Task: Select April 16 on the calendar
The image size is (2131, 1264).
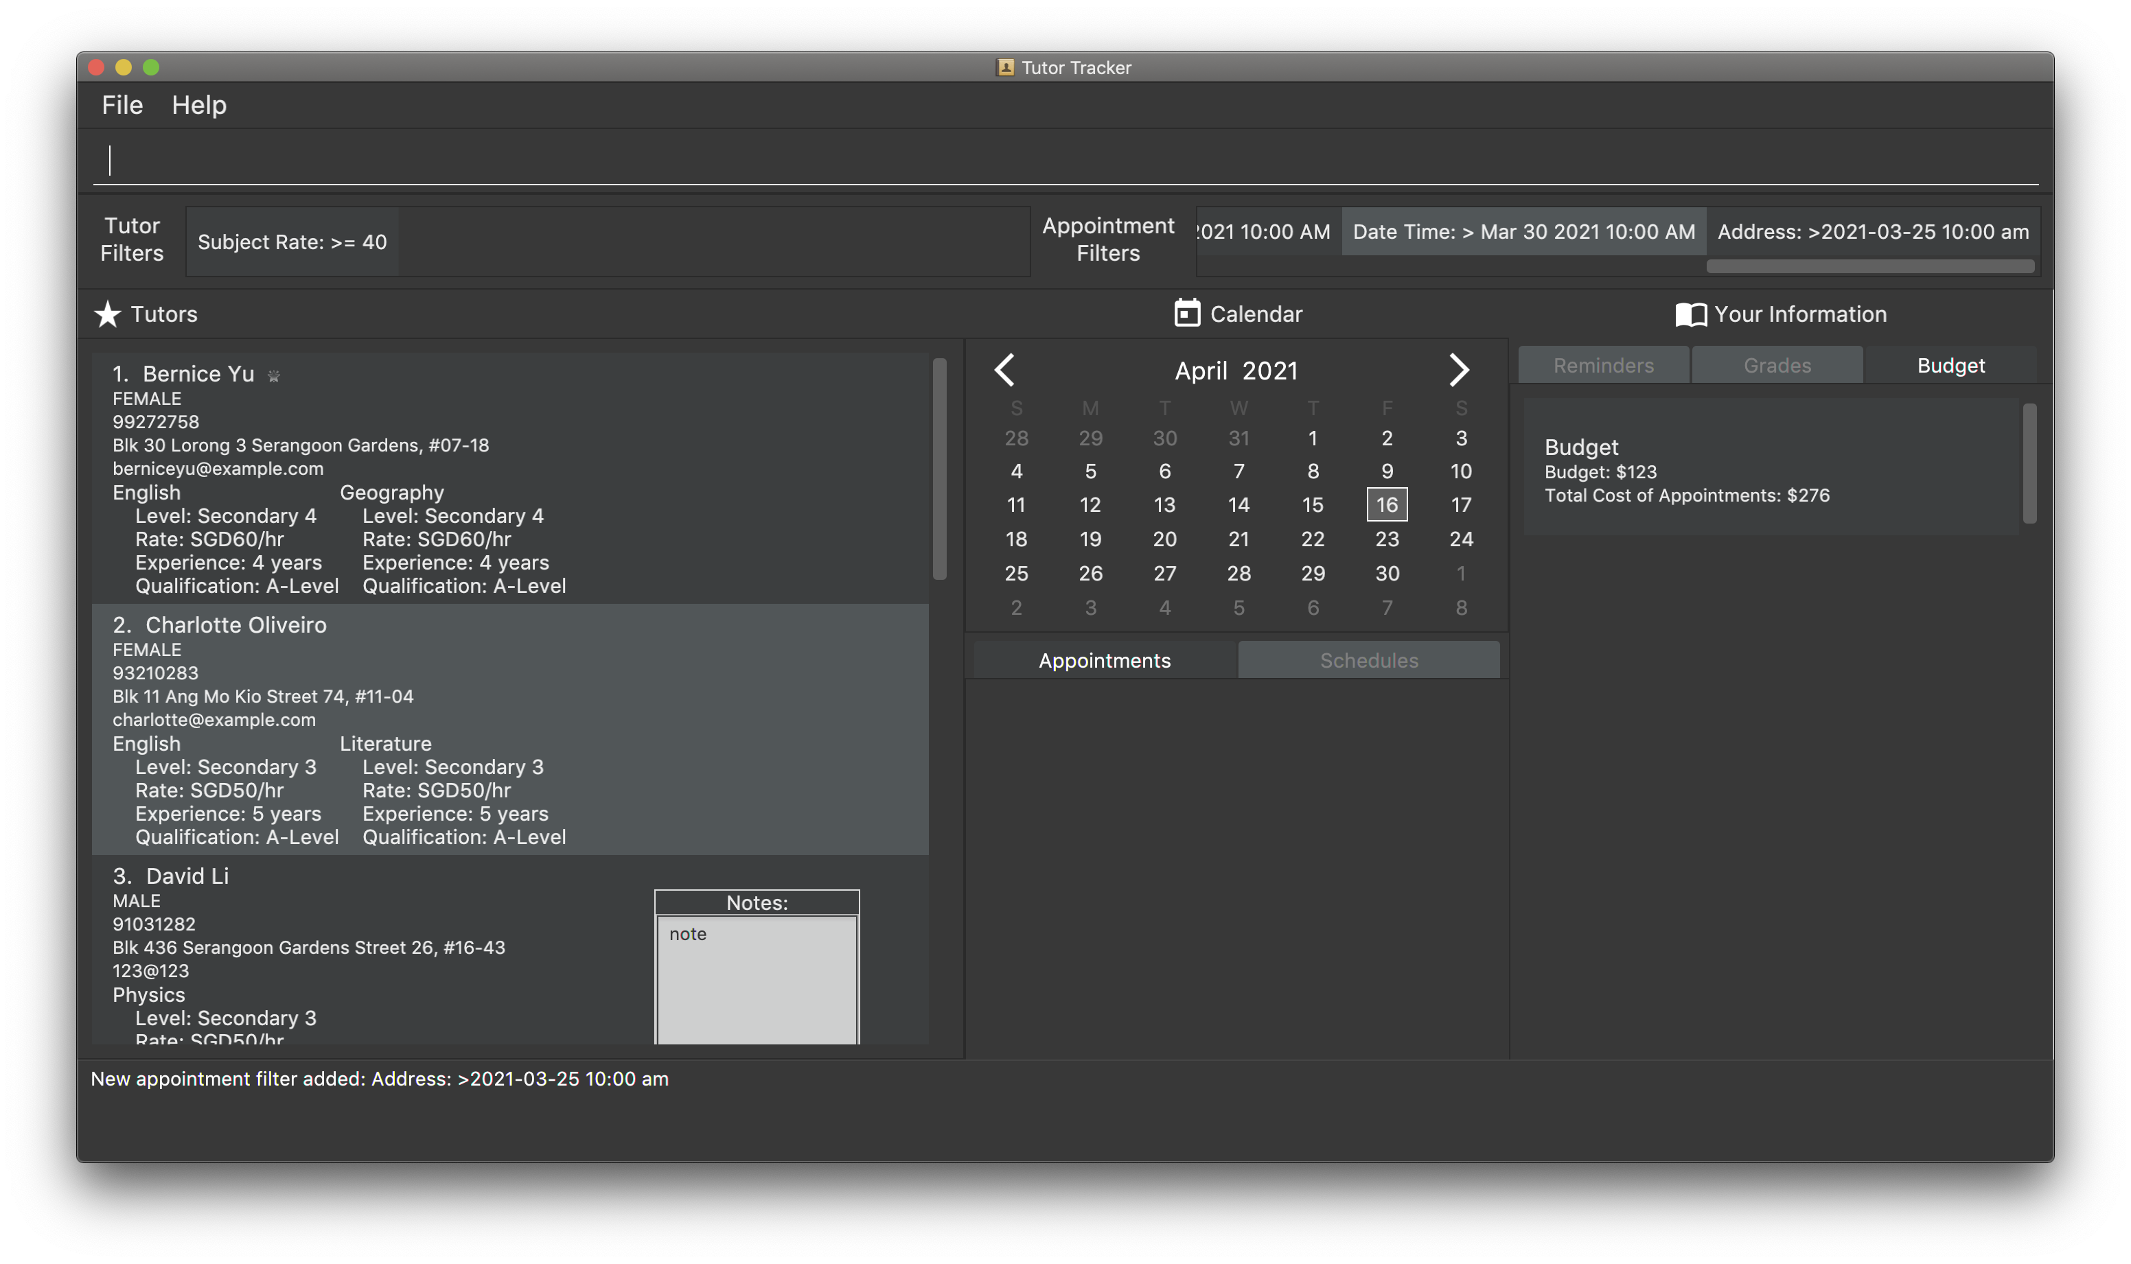Action: coord(1387,505)
